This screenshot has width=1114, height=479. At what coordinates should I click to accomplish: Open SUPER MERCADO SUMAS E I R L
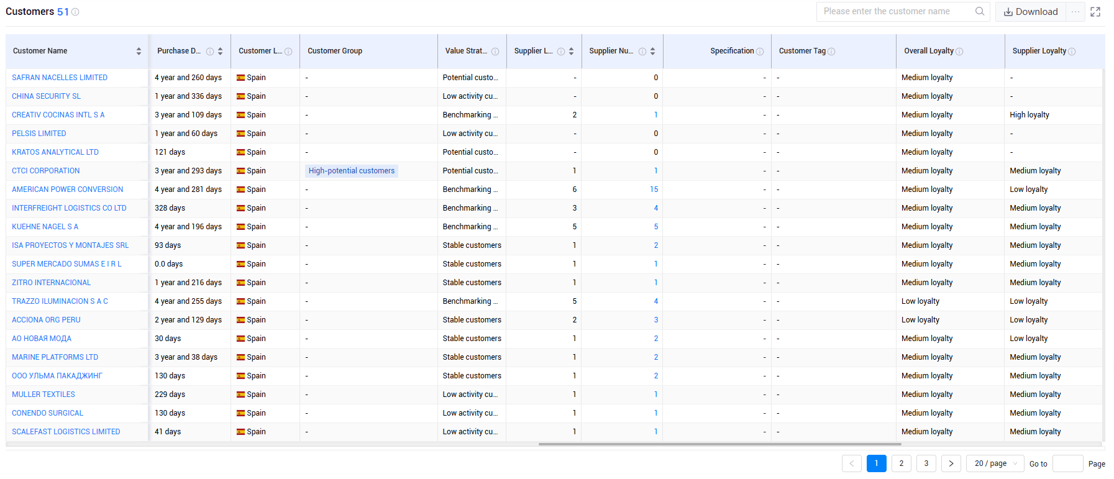(67, 264)
